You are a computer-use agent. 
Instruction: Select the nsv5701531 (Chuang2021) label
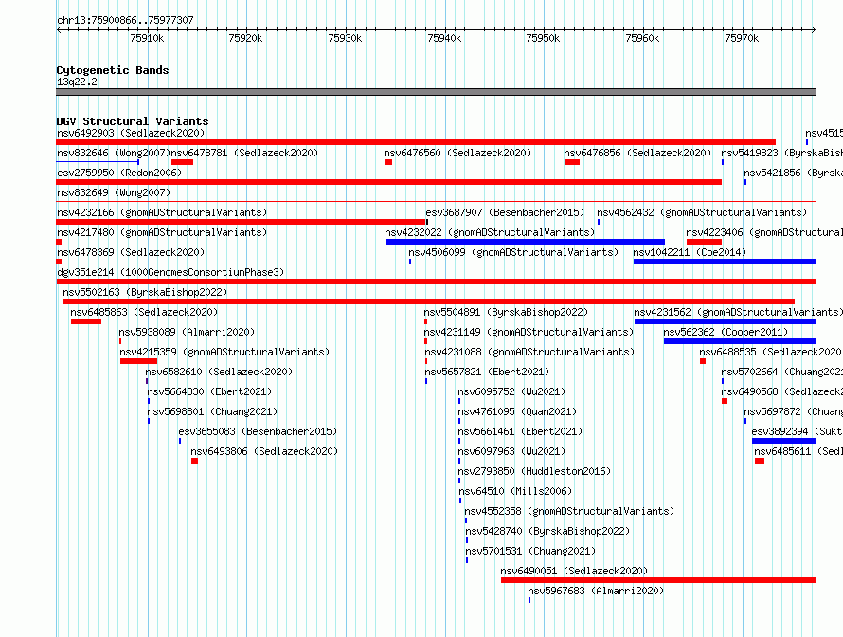pyautogui.click(x=530, y=551)
